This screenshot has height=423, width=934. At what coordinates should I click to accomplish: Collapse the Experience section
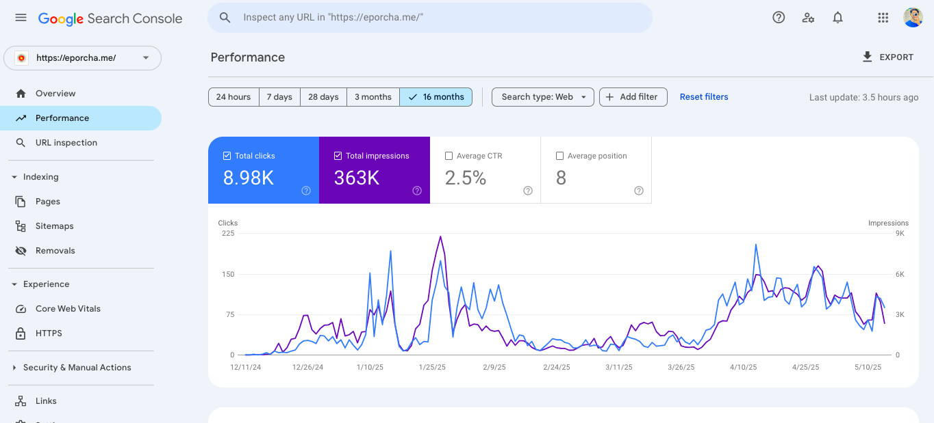click(14, 284)
